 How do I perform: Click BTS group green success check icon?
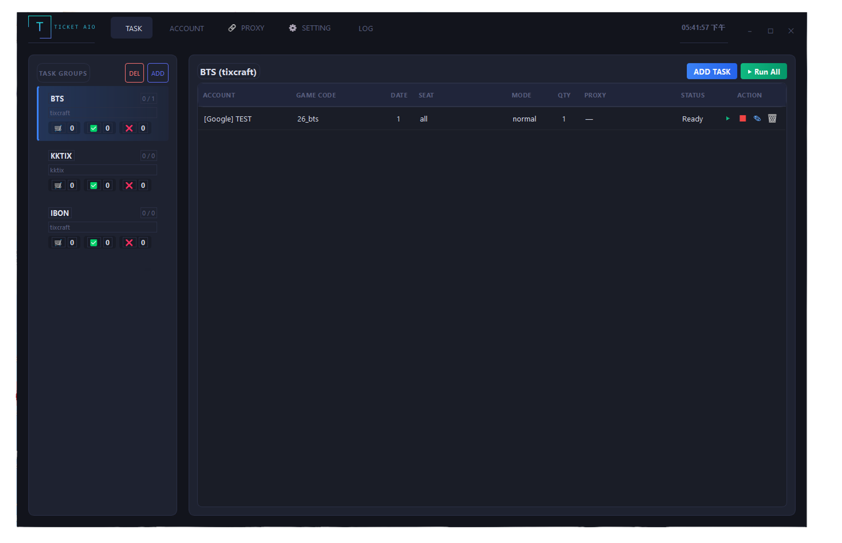click(93, 128)
